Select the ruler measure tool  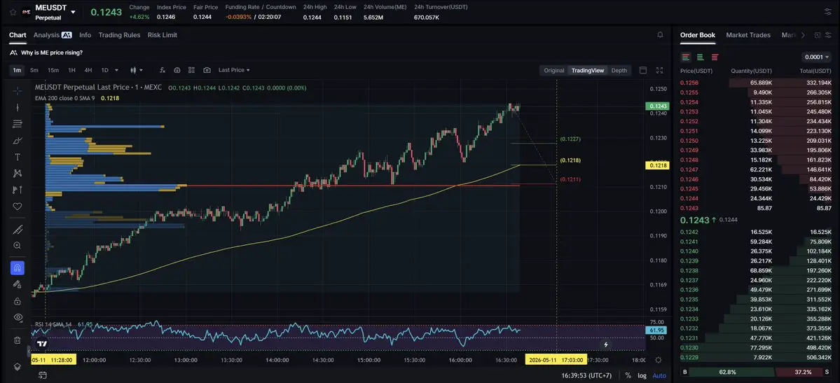tap(17, 229)
